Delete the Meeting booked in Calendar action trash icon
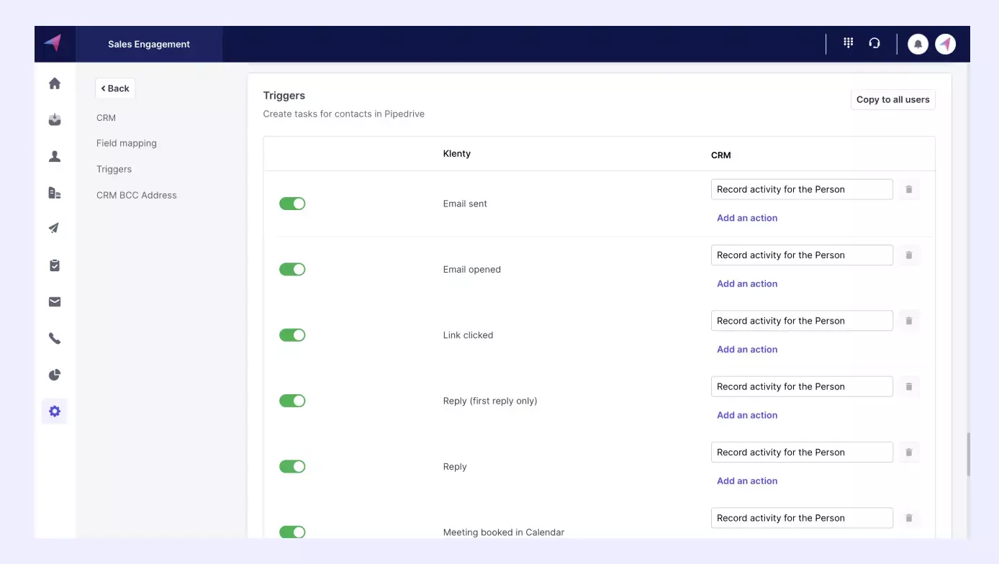Viewport: 999px width, 564px height. [909, 518]
